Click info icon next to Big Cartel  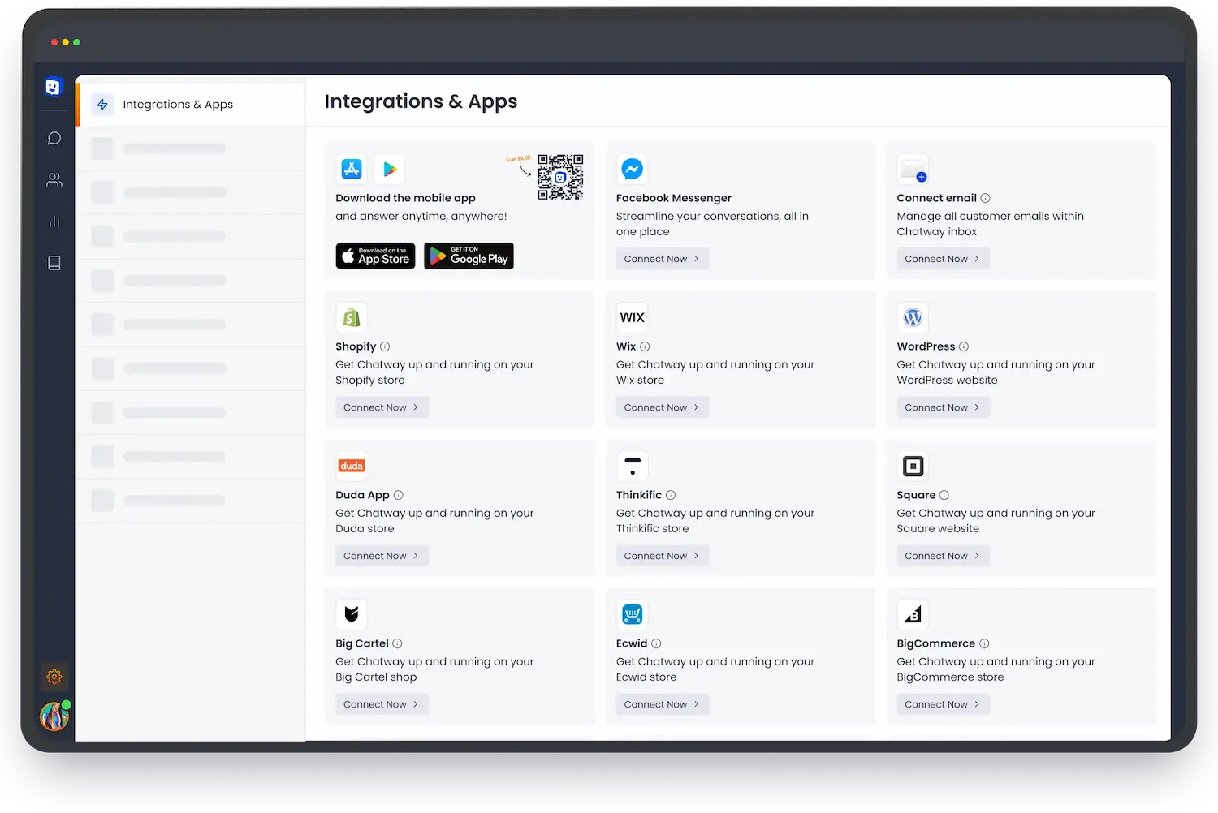397,643
